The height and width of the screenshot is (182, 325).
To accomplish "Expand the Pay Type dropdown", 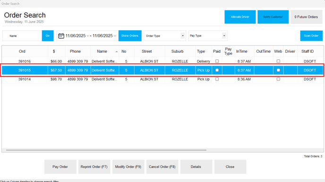I will [224, 36].
